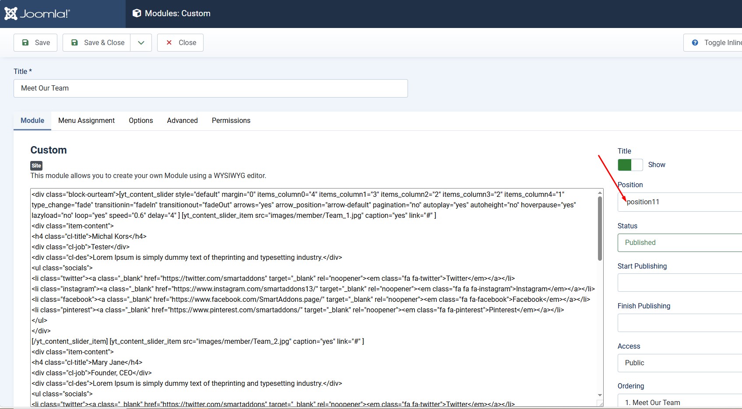This screenshot has height=409, width=742.
Task: Click the Toggle Inline Help question icon
Action: point(695,42)
